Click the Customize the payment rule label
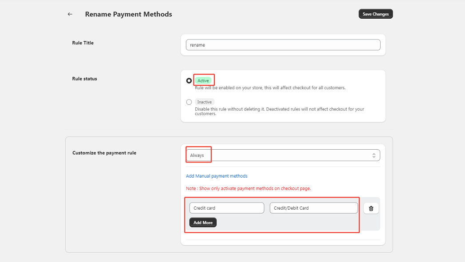 (x=104, y=153)
